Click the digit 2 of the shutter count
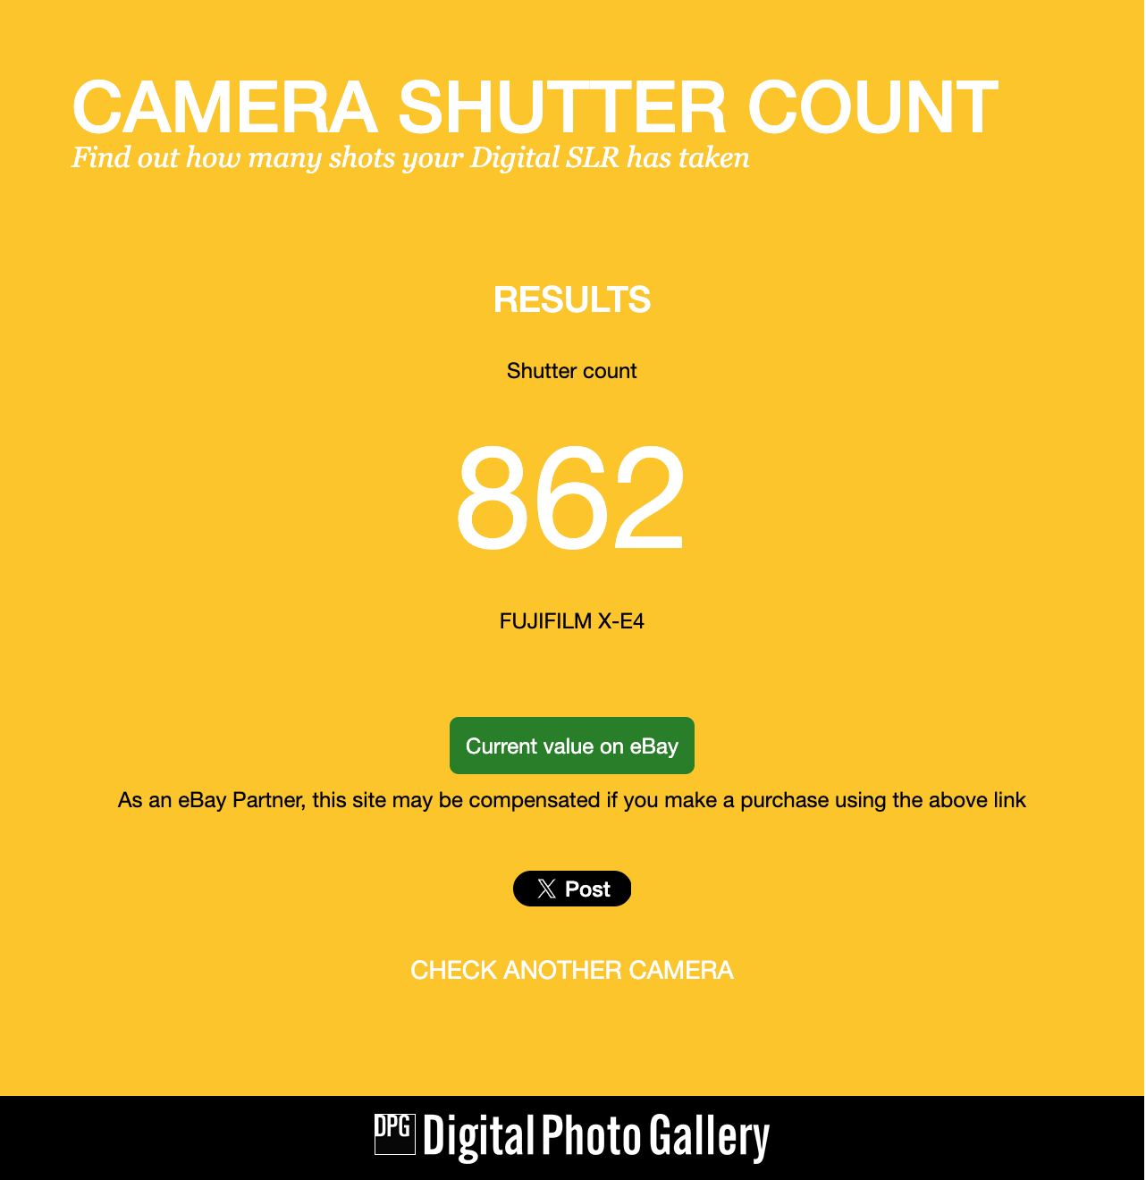 click(648, 497)
